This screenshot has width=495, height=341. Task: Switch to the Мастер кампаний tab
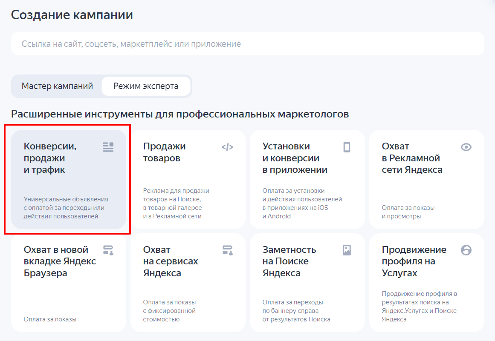57,86
